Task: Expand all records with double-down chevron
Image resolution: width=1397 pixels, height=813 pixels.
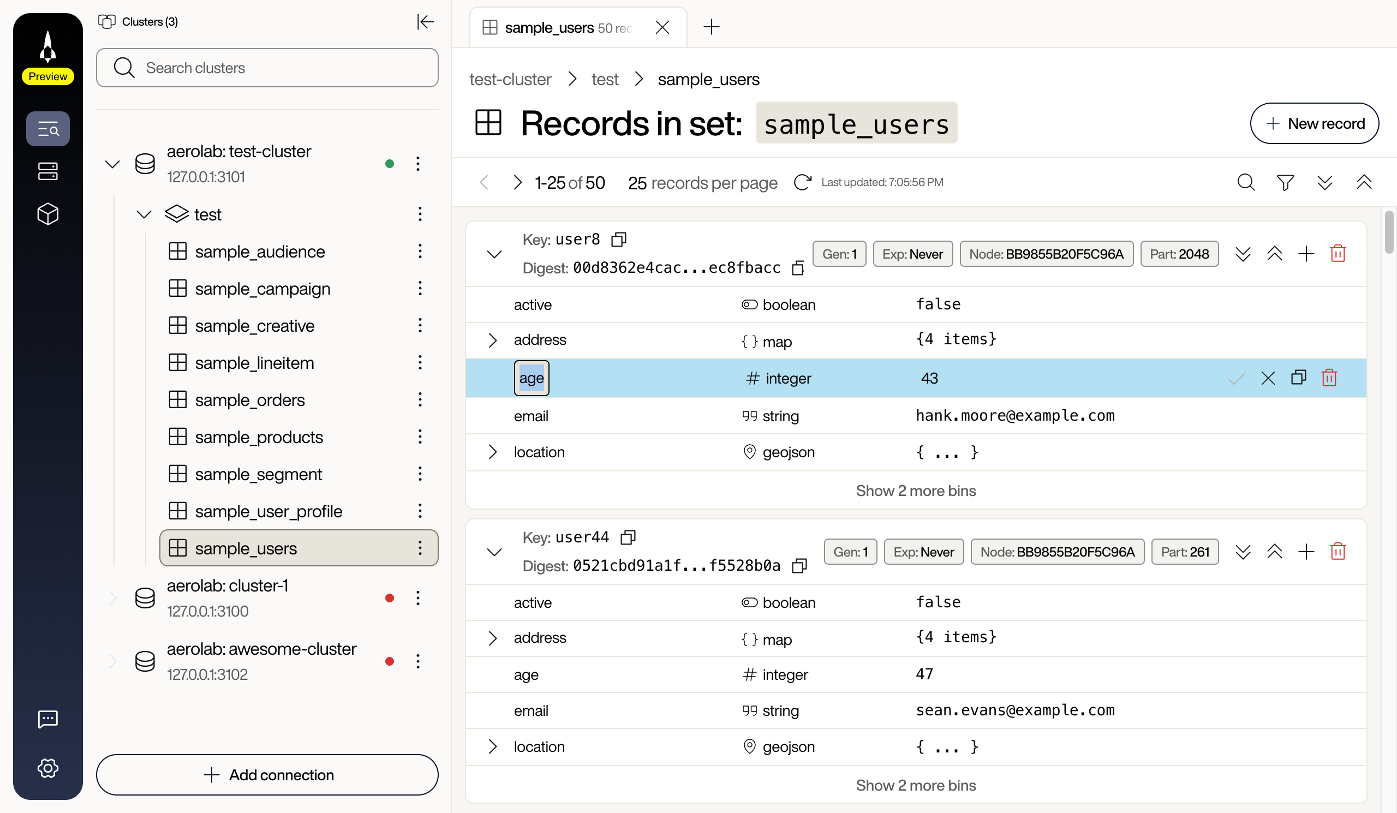Action: coord(1324,182)
